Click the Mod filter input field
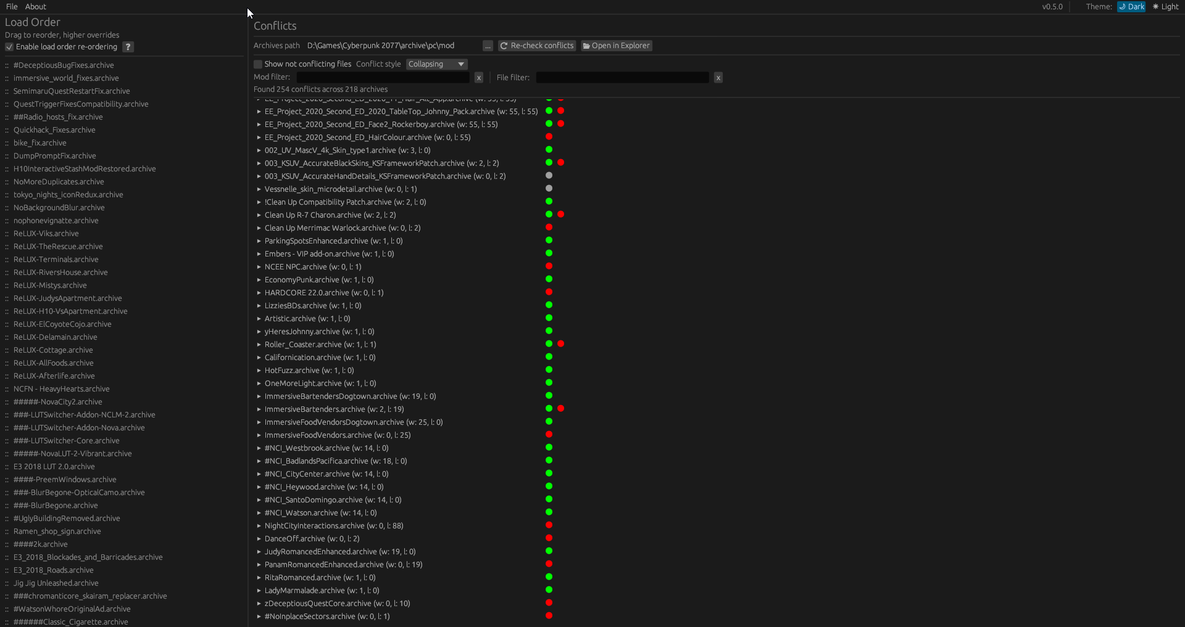The height and width of the screenshot is (627, 1185). pos(383,78)
